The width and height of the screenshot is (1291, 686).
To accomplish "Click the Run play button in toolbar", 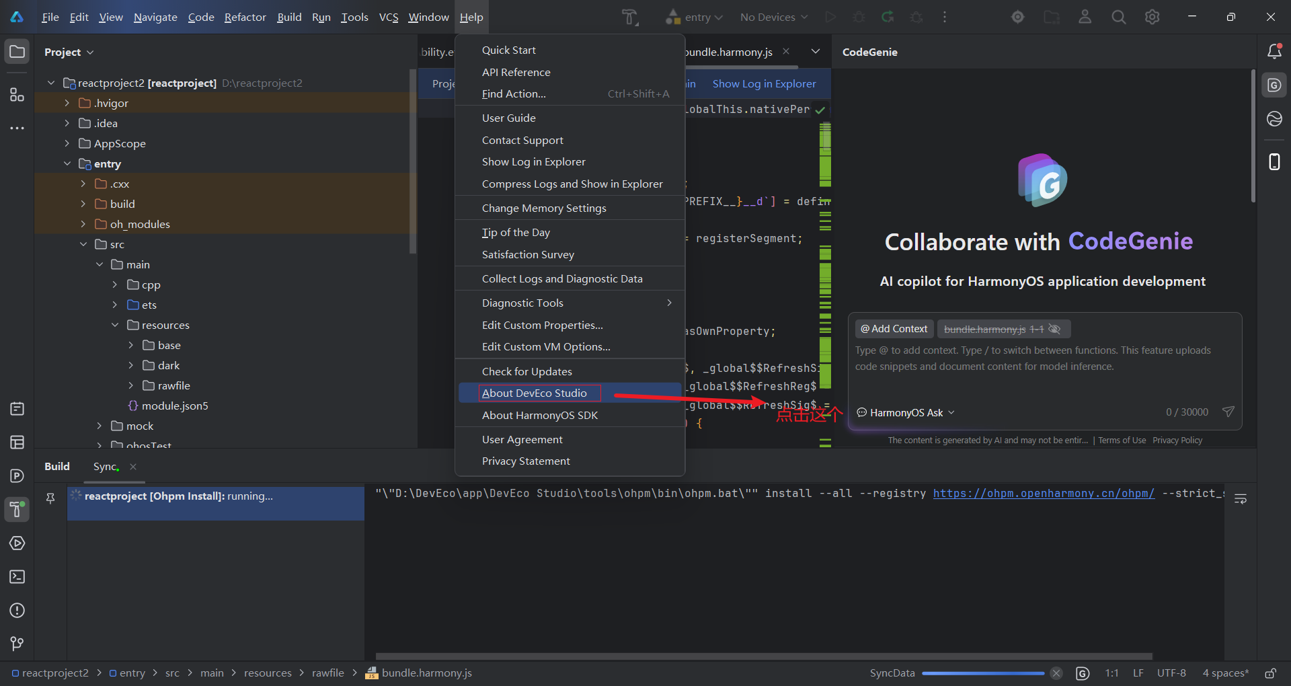I will pos(831,17).
